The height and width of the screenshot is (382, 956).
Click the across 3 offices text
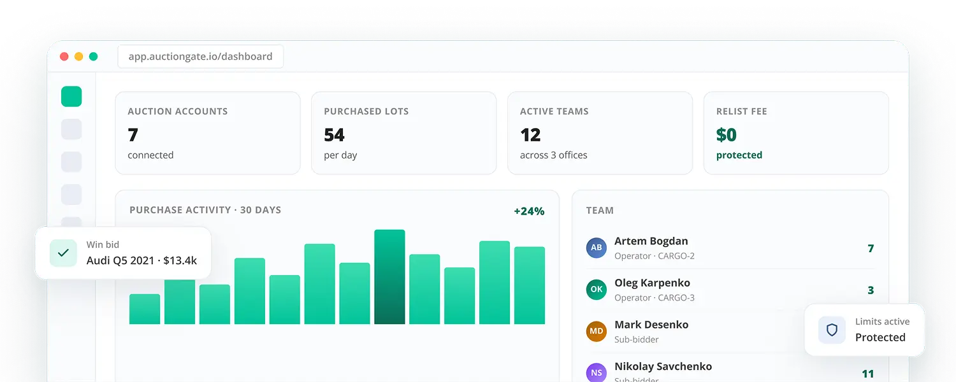tap(554, 155)
